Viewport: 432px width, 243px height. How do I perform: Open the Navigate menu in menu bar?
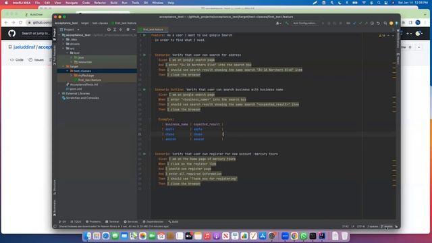tap(72, 3)
